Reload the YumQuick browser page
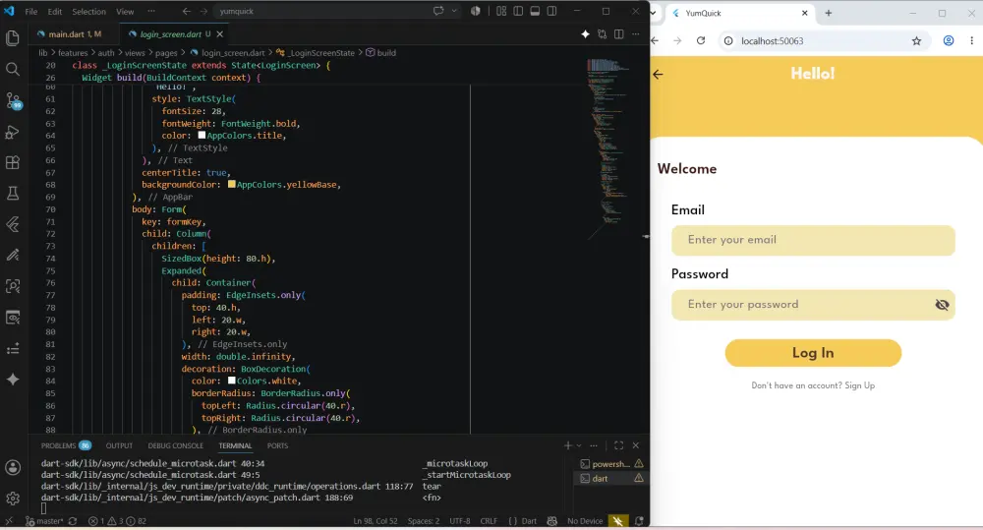Viewport: 983px width, 530px height. pyautogui.click(x=701, y=40)
